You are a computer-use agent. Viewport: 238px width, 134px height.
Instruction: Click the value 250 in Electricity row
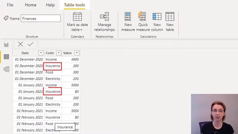click(x=76, y=79)
